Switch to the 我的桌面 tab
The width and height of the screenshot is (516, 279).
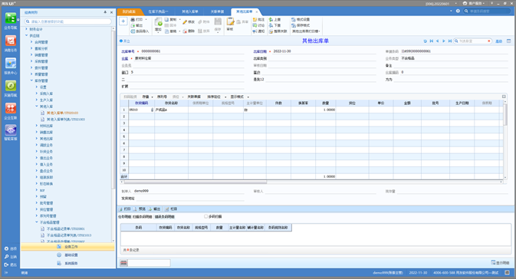tap(129, 11)
